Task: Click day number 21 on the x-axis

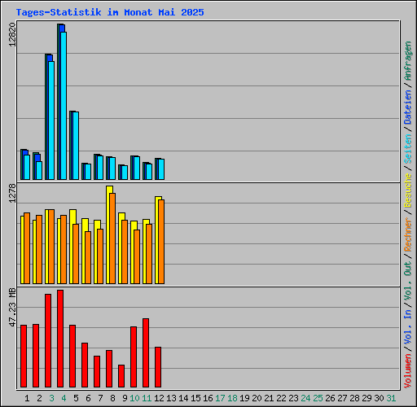Action: 269,398
